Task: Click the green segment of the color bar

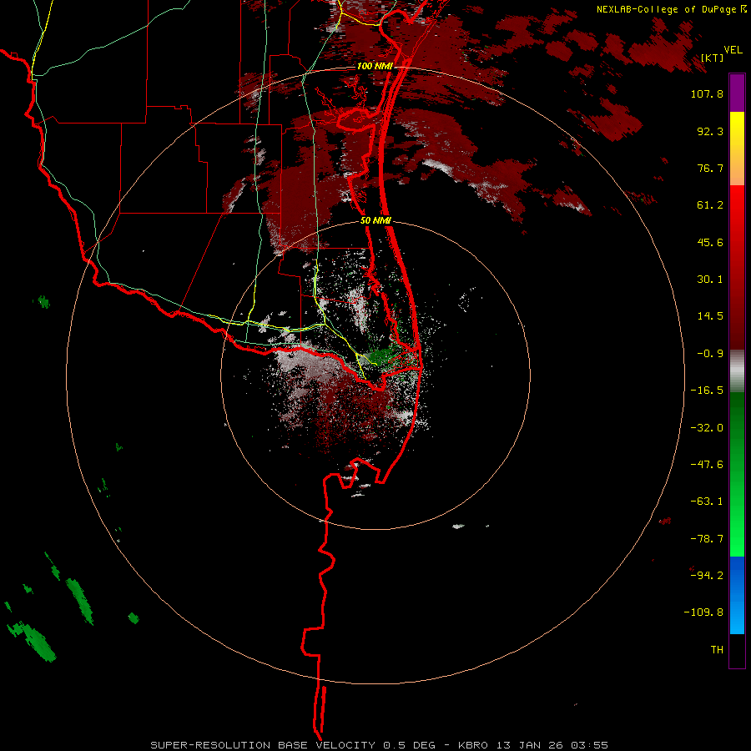Action: [737, 474]
